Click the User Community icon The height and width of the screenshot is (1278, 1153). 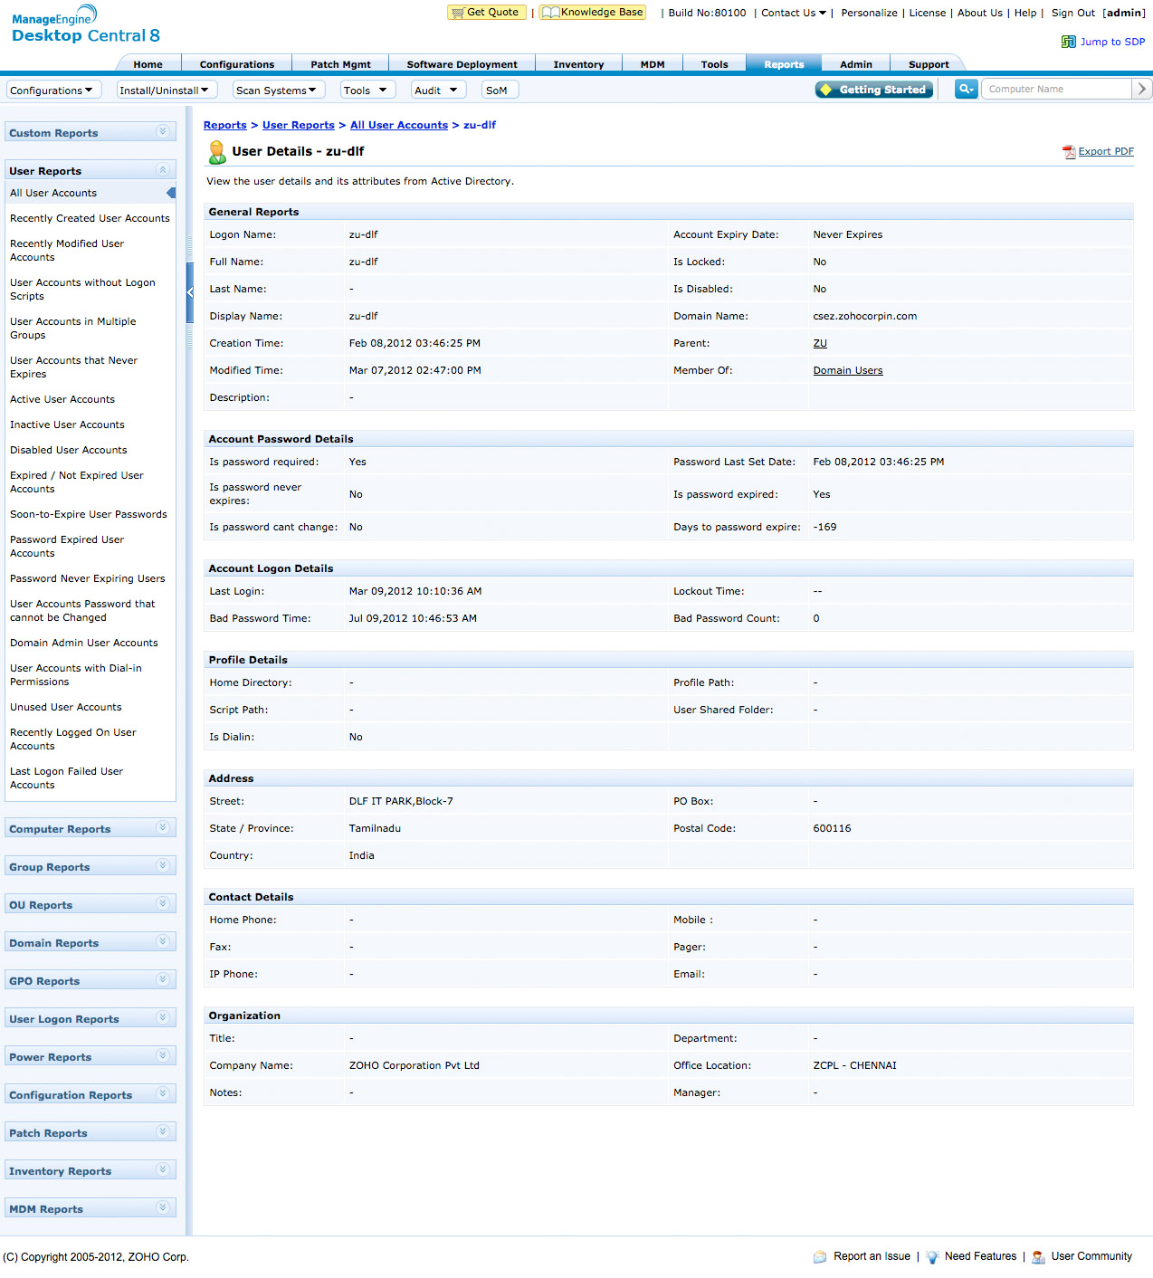1038,1256
